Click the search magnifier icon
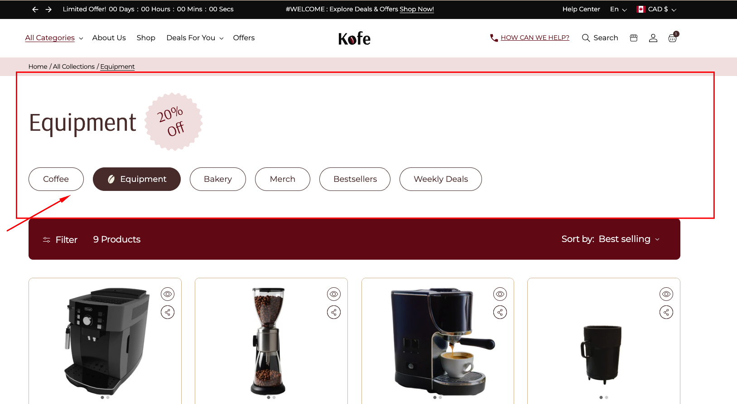Viewport: 737px width, 404px height. click(586, 38)
